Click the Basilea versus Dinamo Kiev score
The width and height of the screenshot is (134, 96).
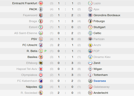65,57
